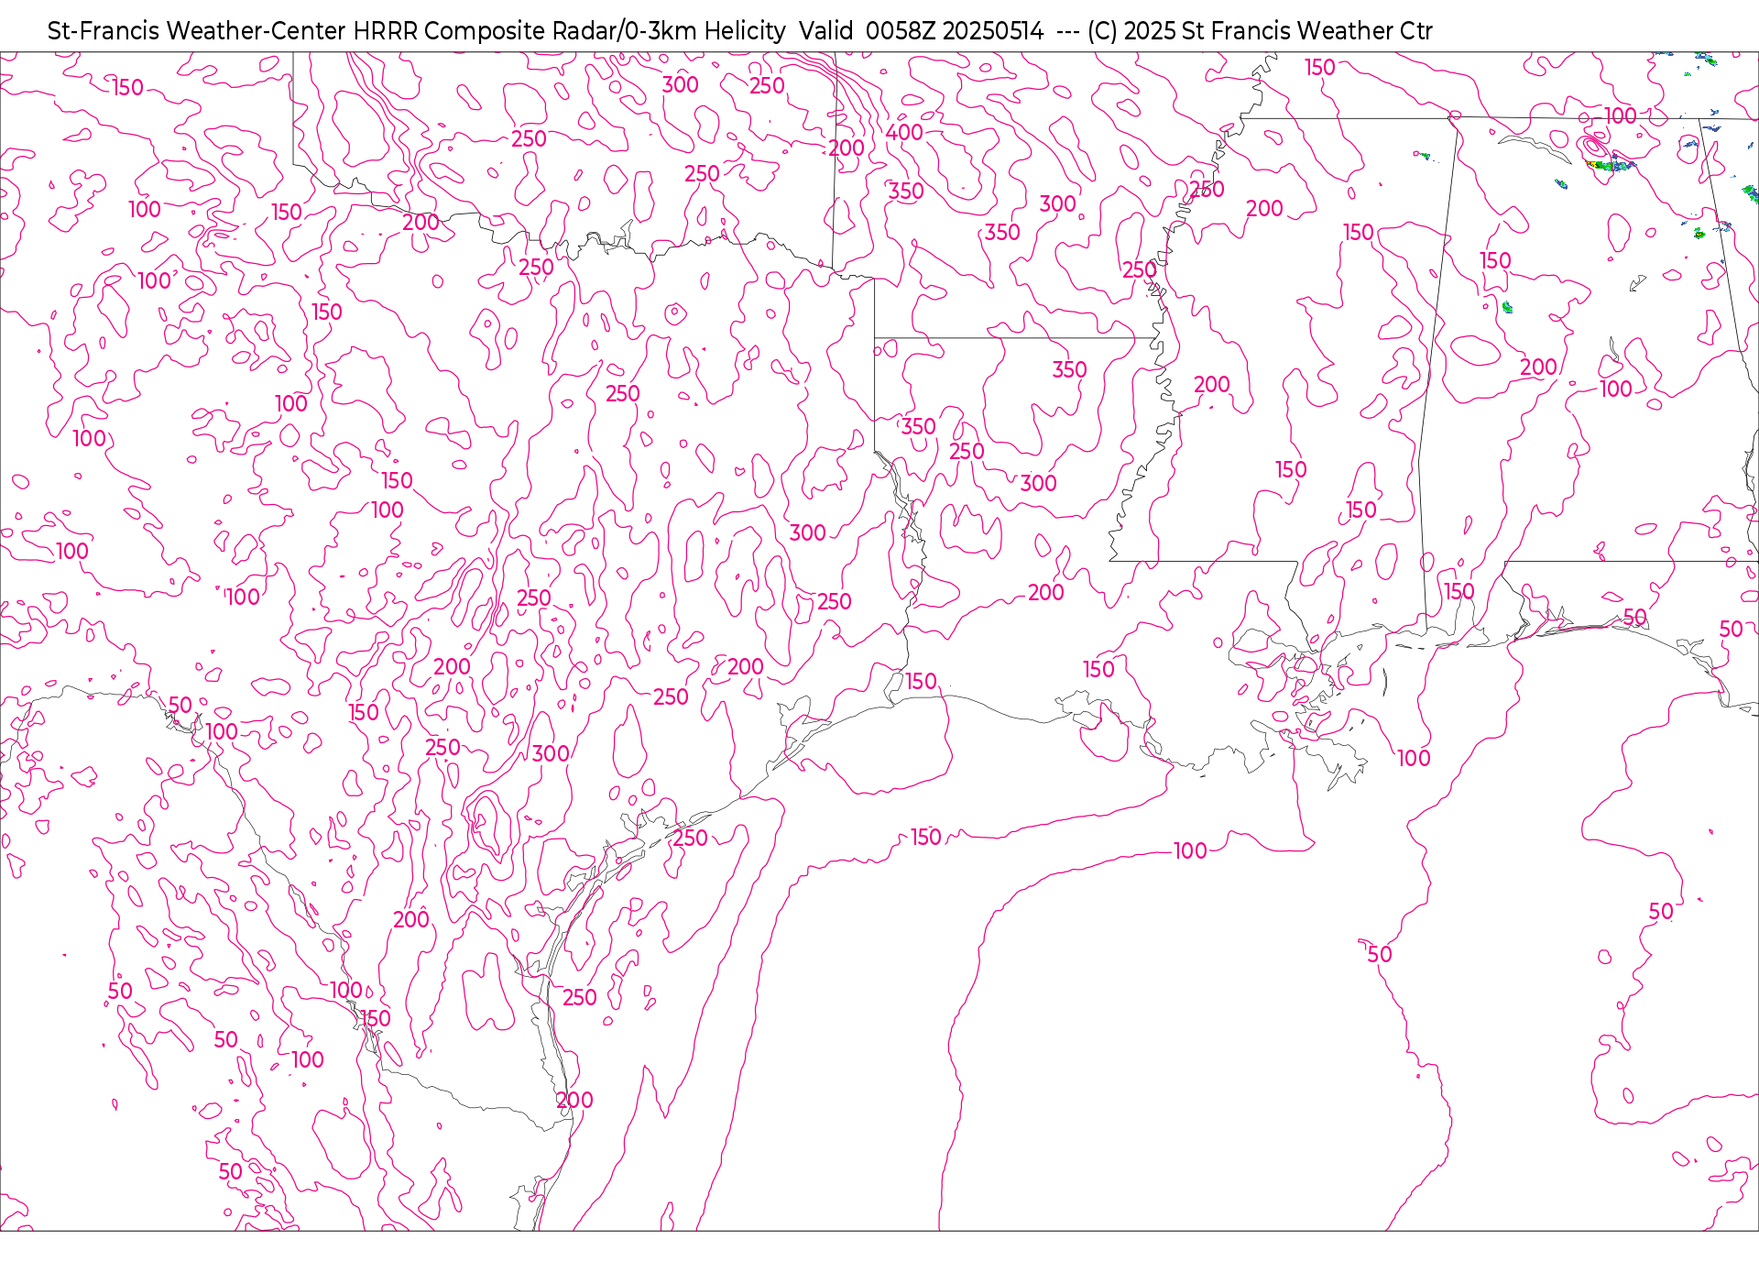Image resolution: width=1759 pixels, height=1283 pixels.
Task: Click the title text 'HRRR Composite Radar/0-3km Helicity'
Action: [569, 31]
